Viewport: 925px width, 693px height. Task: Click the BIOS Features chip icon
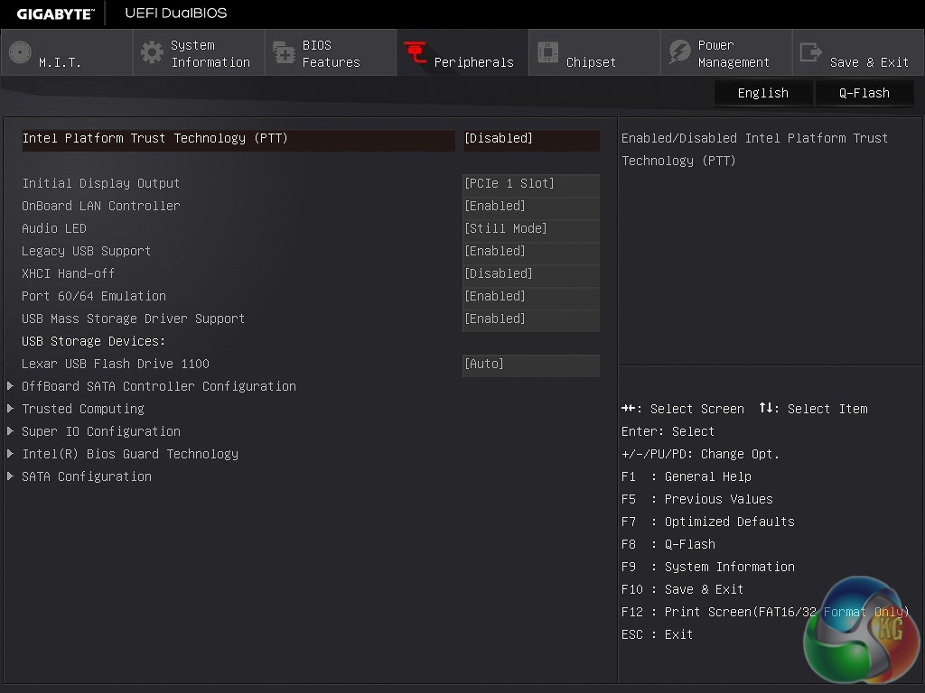tap(284, 52)
